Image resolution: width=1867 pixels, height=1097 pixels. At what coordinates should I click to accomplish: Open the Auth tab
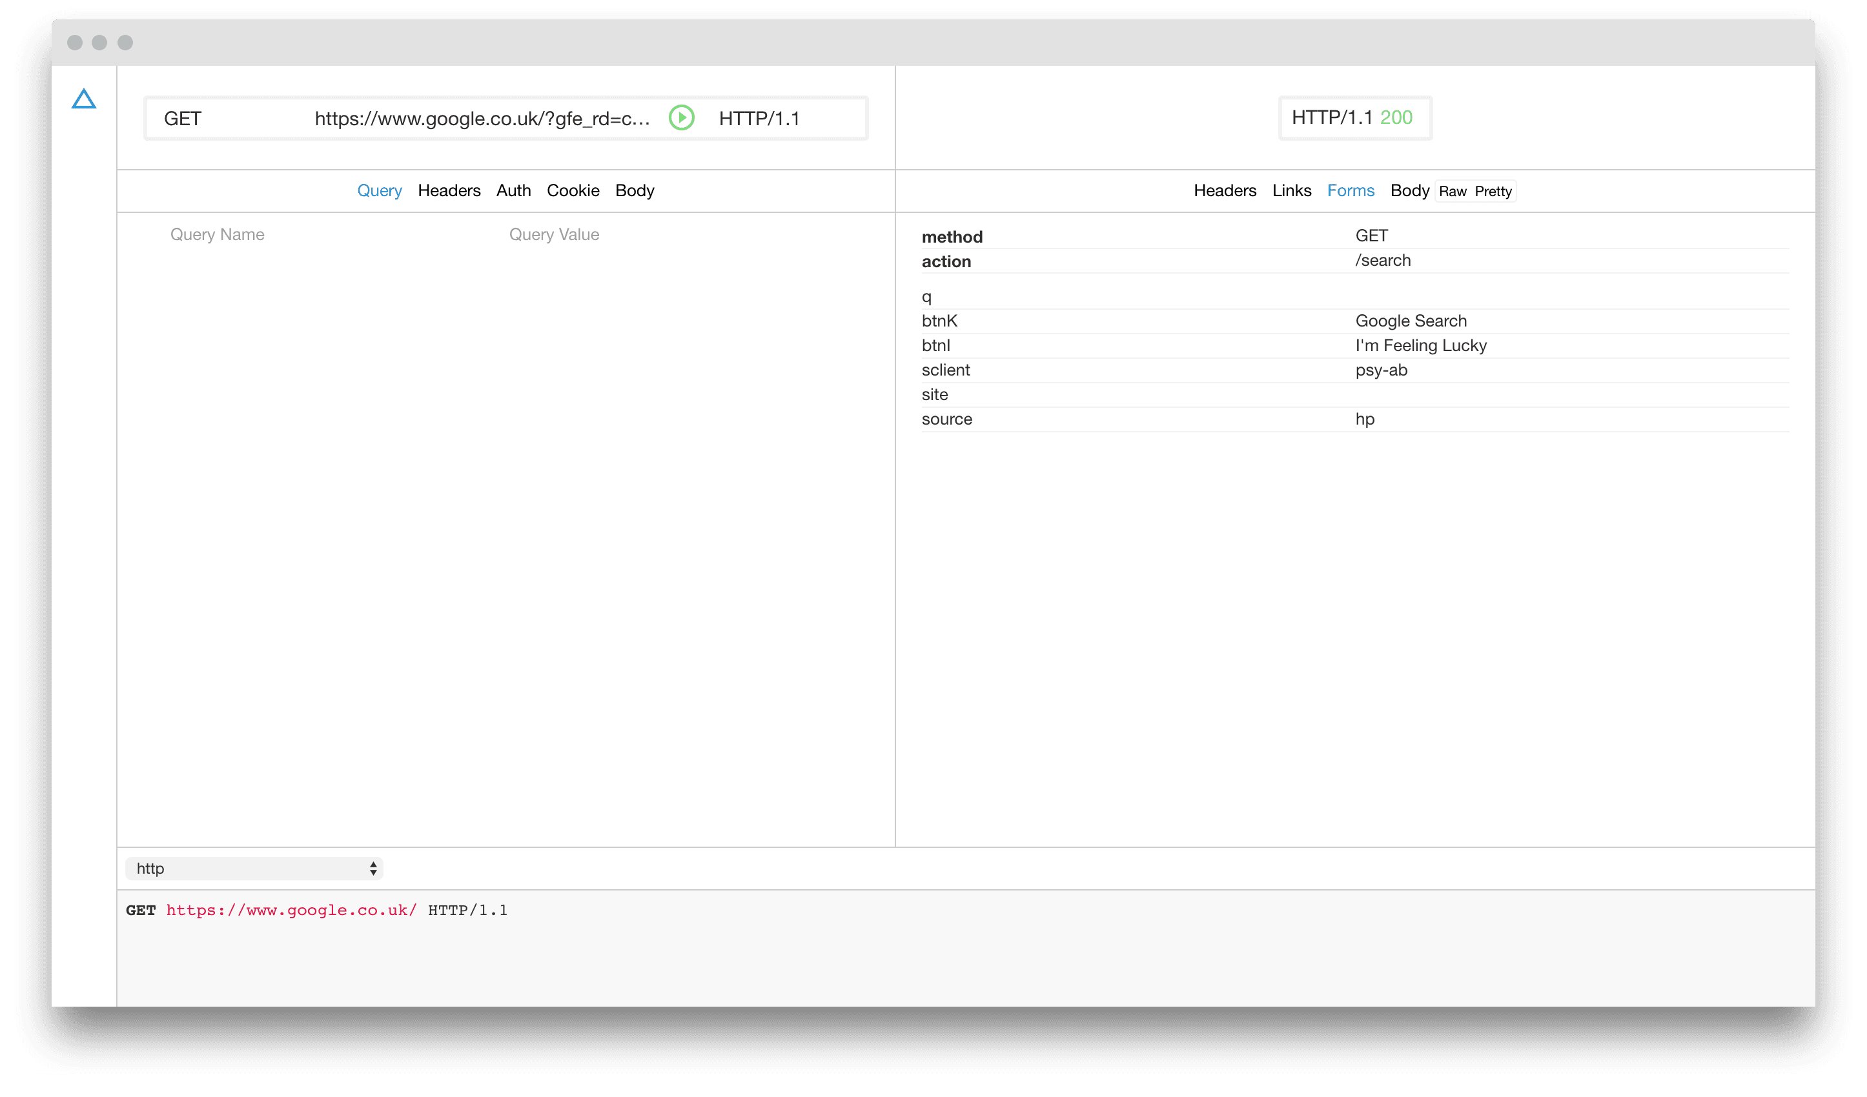click(513, 190)
